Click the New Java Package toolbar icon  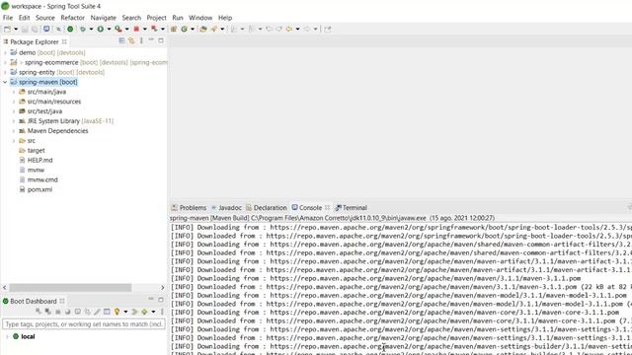point(174,29)
